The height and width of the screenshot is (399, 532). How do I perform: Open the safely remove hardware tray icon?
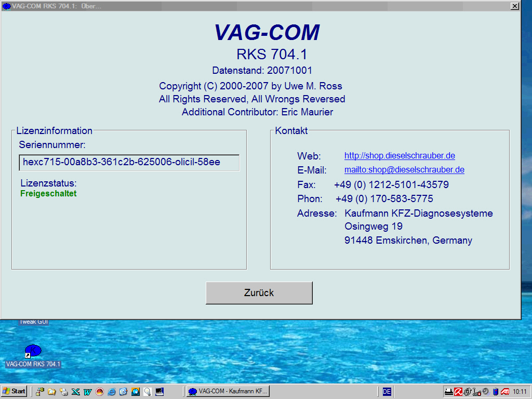tap(468, 392)
